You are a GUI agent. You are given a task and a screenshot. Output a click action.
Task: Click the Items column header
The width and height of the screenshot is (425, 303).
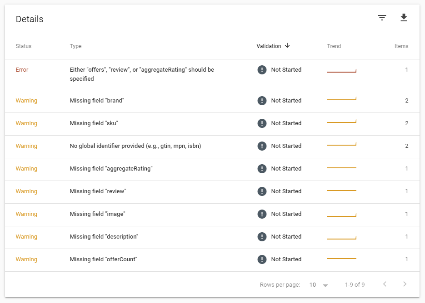pyautogui.click(x=401, y=46)
